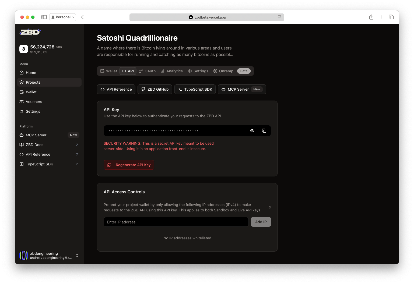Click the Bitcoin balance icon
The width and height of the screenshot is (414, 284).
24,49
